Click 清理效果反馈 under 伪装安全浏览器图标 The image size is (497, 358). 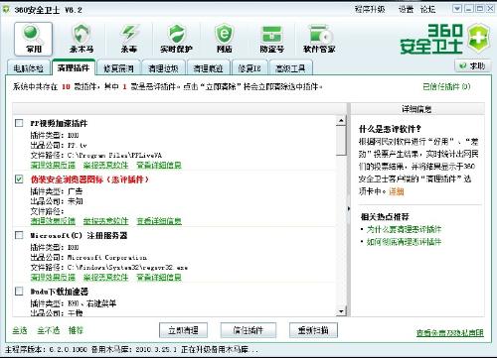click(x=53, y=221)
